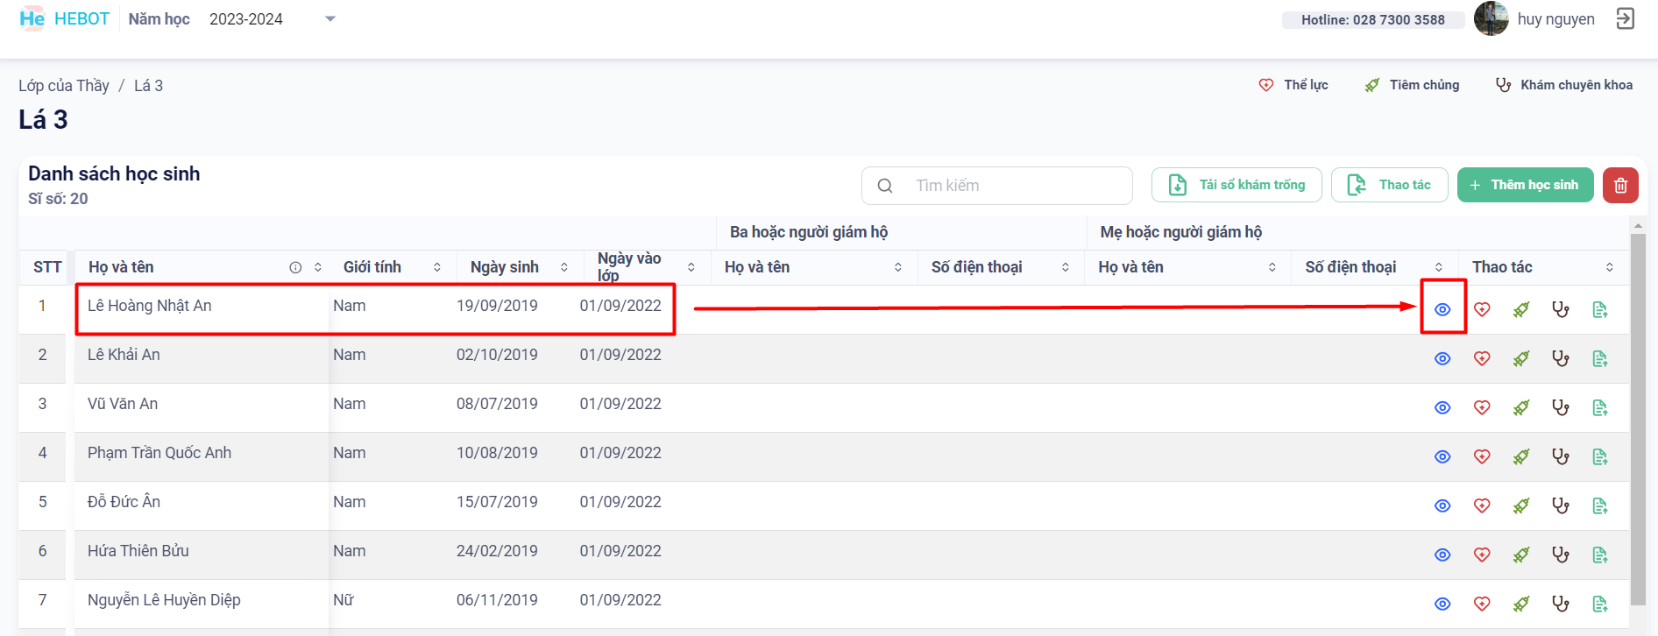Image resolution: width=1658 pixels, height=636 pixels.
Task: Open eye view icon for Hứa Thiên Bửu
Action: [x=1442, y=555]
